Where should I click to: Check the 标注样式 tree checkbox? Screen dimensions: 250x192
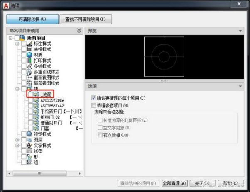pyautogui.click(x=24, y=44)
